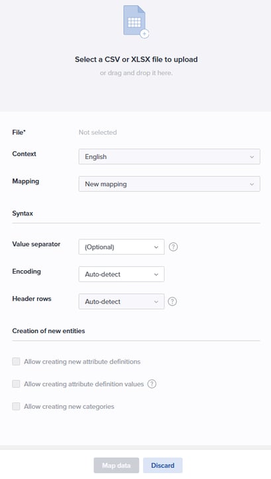Expand the New mapping dropdown
Screen dimensions: 271x479
click(169, 184)
